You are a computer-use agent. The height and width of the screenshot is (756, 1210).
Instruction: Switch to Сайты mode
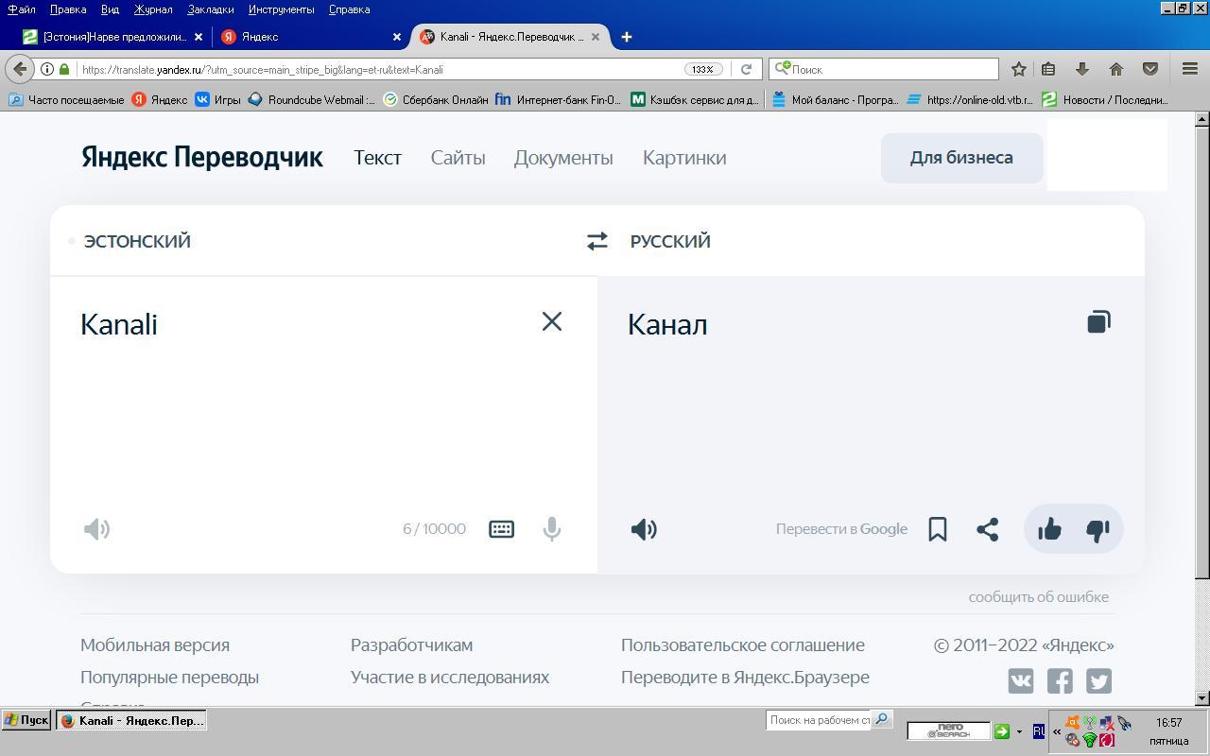458,158
